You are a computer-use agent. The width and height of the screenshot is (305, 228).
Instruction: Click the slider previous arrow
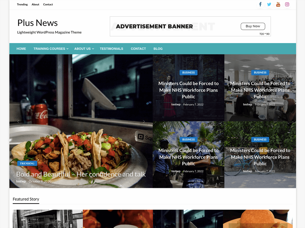(x=18, y=121)
